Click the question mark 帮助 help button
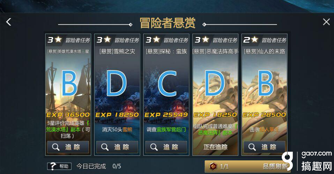Screen dimensions: 334x174 tap(59, 166)
